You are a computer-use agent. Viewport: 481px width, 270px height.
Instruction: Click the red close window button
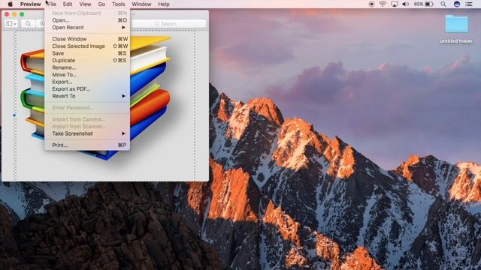tap(7, 14)
